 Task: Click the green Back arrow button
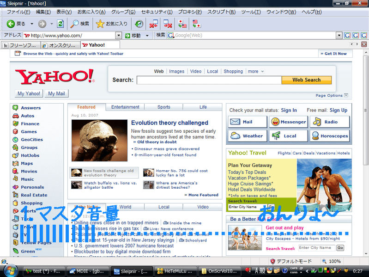tap(11, 24)
